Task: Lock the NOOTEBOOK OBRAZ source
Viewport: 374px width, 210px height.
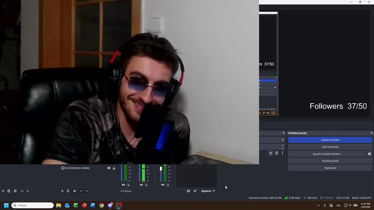Action: pyautogui.click(x=114, y=168)
